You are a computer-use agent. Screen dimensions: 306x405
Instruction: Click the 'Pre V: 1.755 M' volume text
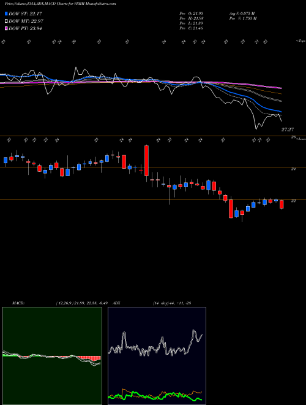[x=243, y=18]
